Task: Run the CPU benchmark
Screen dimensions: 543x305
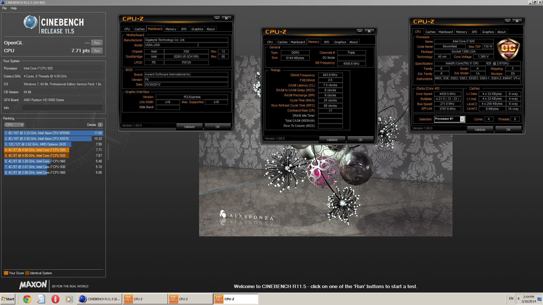Action: 97,51
